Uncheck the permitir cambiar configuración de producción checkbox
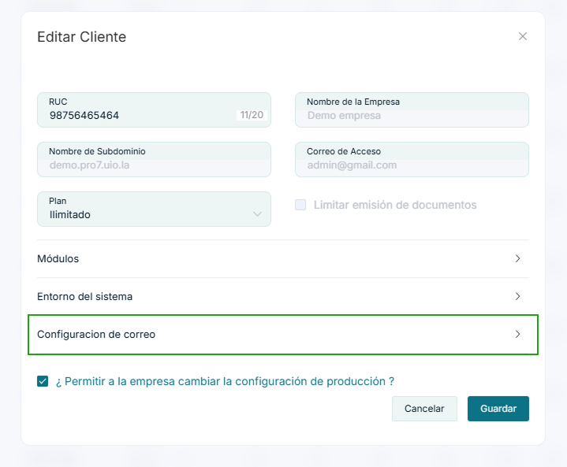This screenshot has width=567, height=467. [43, 381]
